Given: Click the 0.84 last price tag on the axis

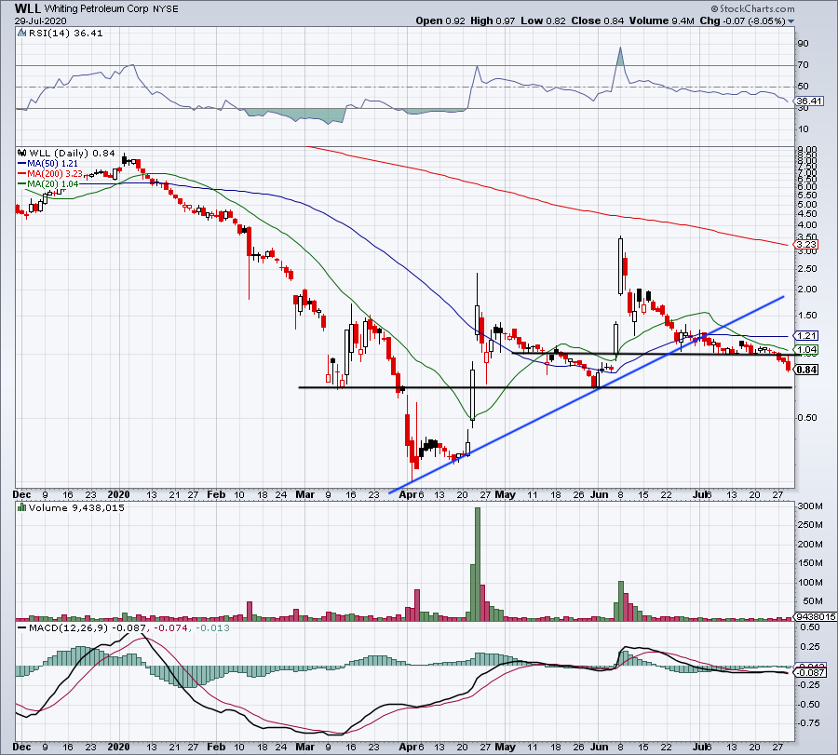Looking at the screenshot, I should pos(805,370).
